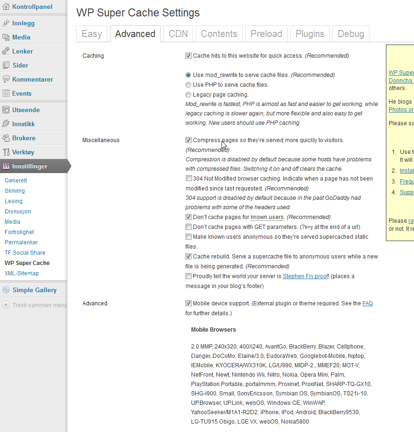Enable Don't cache pages with GET parameters

coord(188,227)
